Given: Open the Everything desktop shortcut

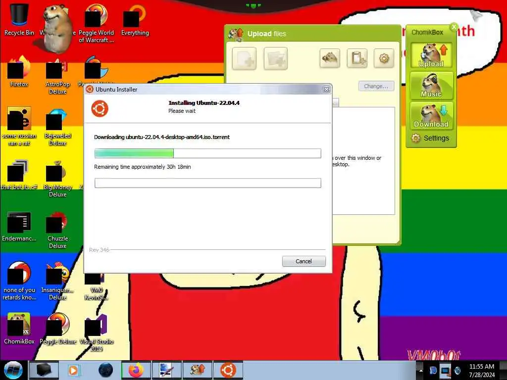Looking at the screenshot, I should (x=135, y=19).
